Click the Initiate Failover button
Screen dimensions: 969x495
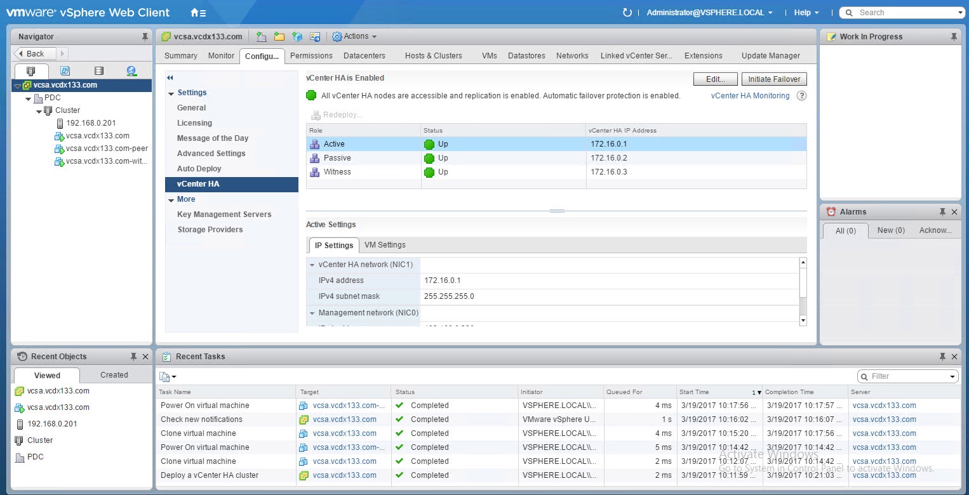[774, 79]
